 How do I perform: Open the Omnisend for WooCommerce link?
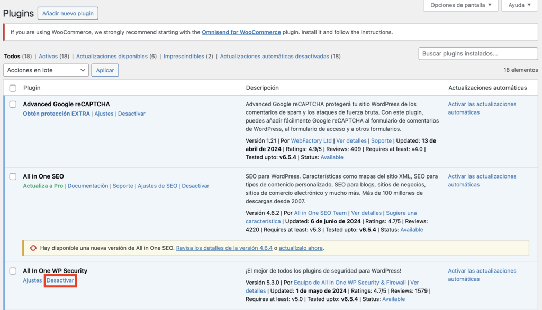click(241, 32)
